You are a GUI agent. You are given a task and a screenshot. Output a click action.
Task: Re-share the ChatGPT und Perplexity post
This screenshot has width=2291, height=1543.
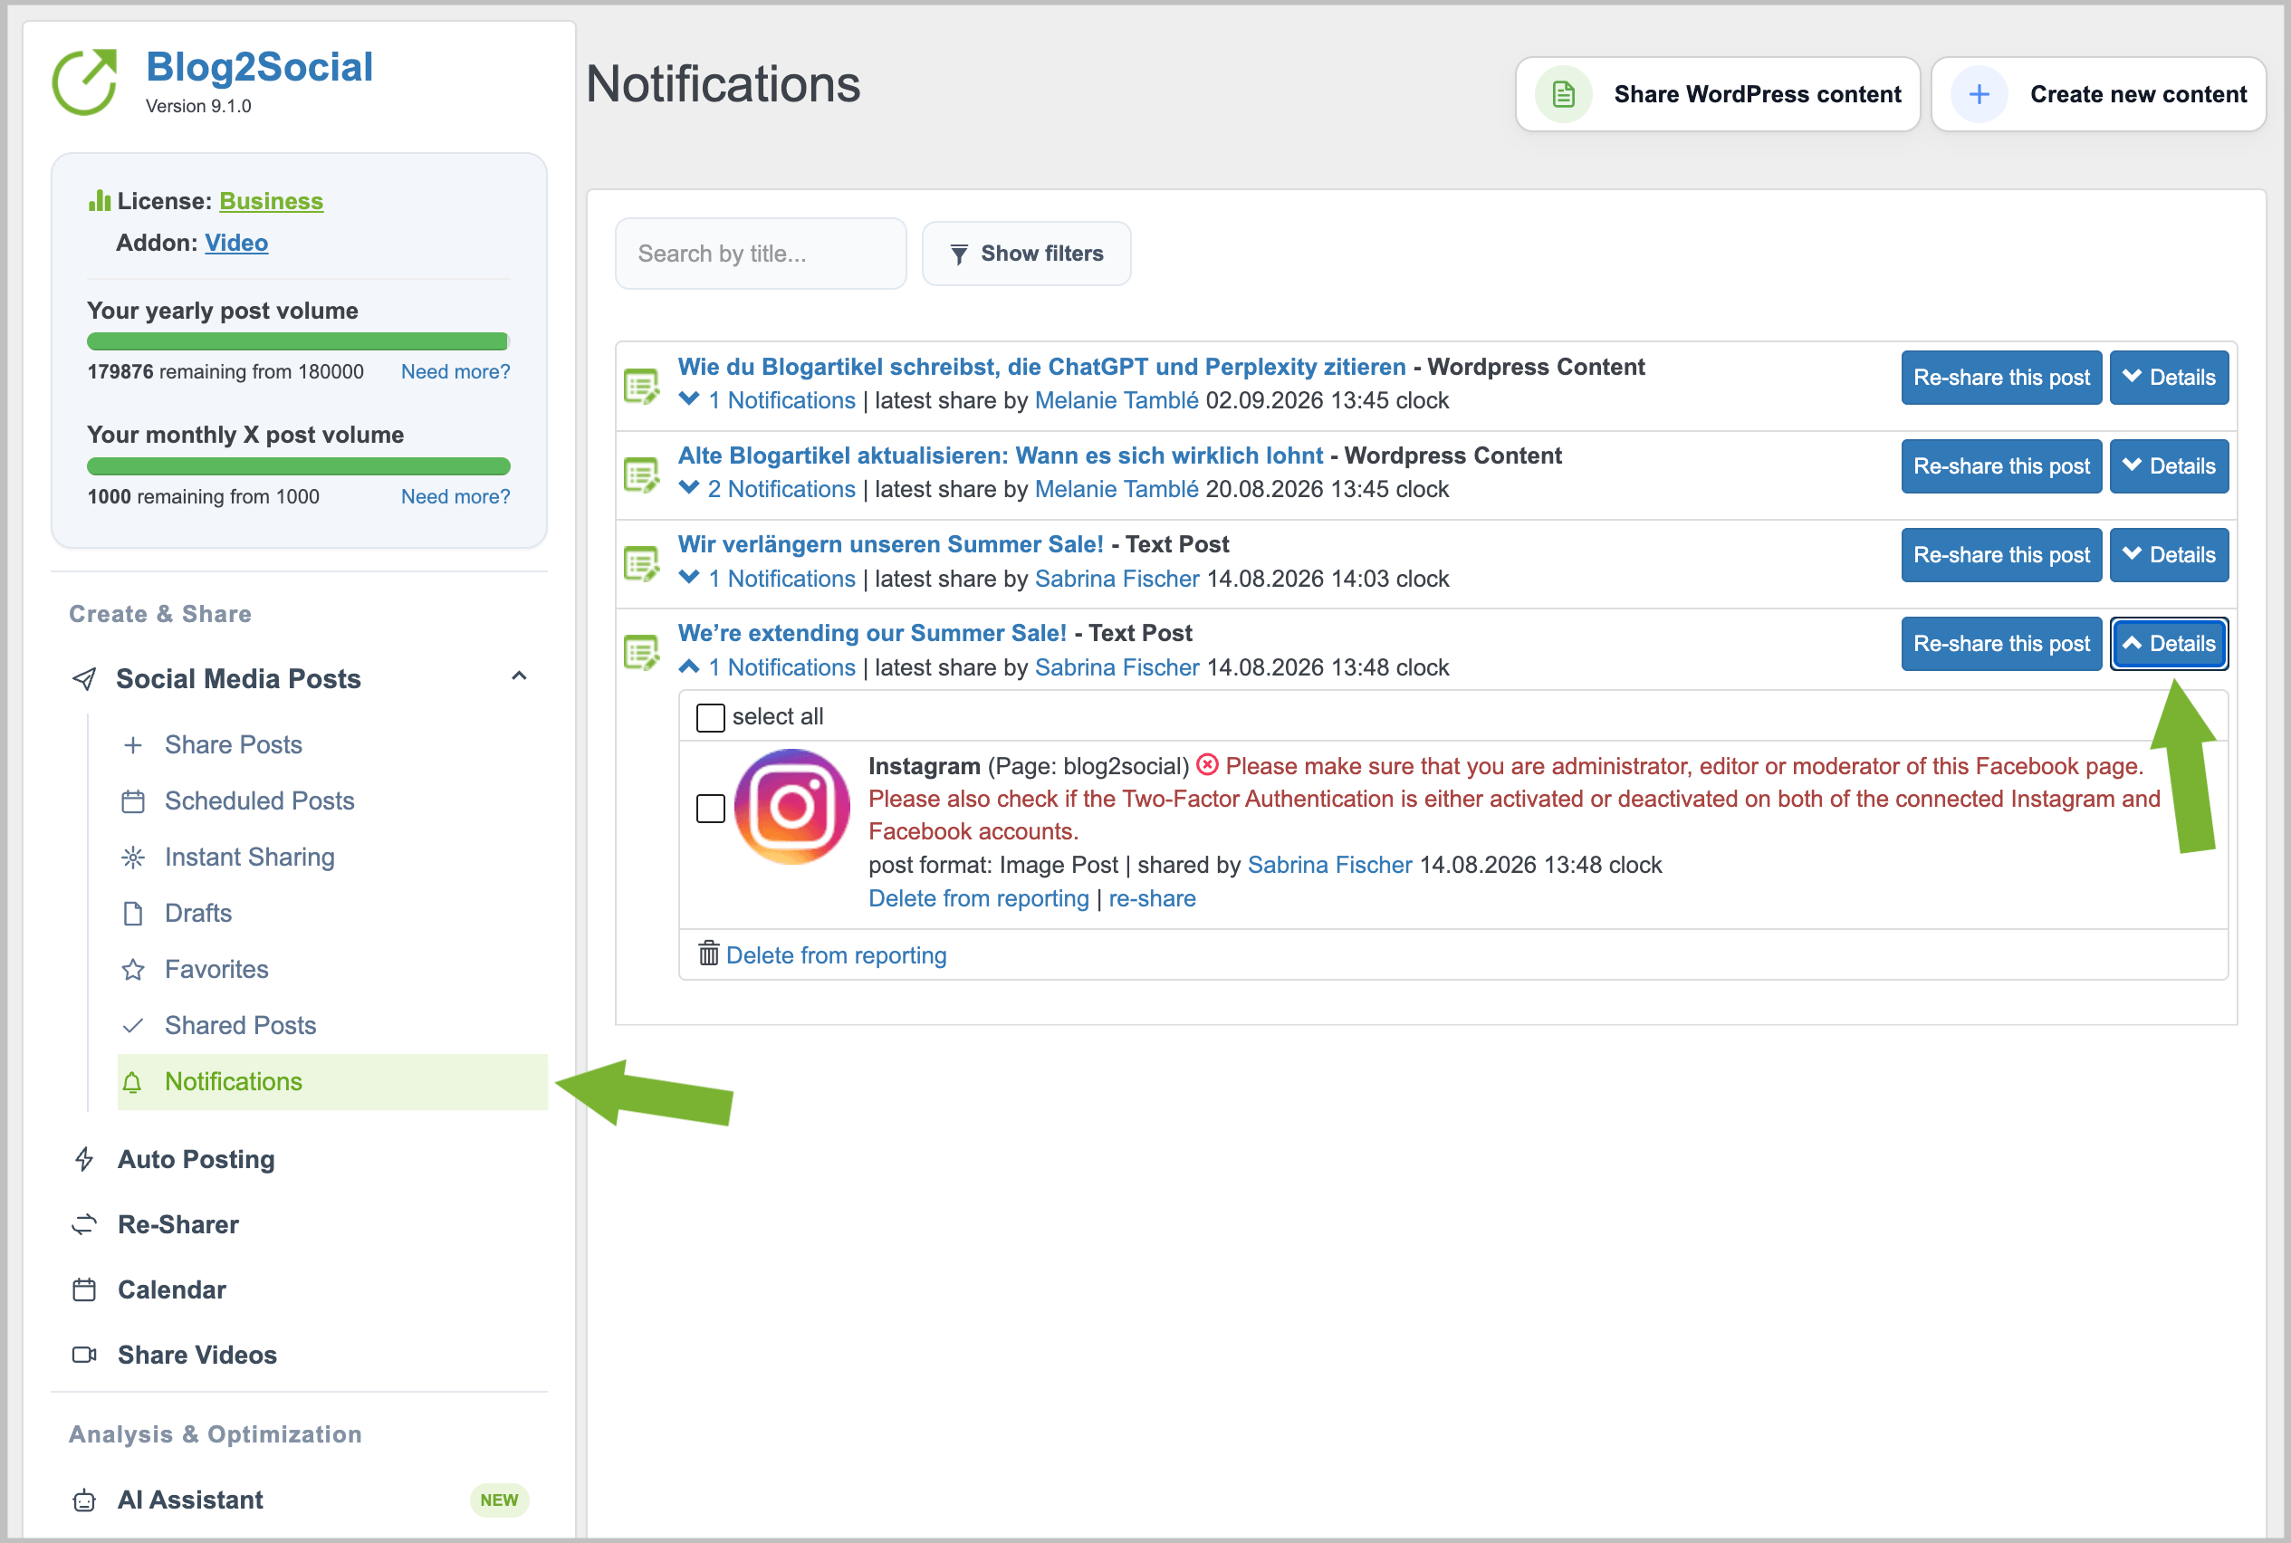click(x=2000, y=377)
